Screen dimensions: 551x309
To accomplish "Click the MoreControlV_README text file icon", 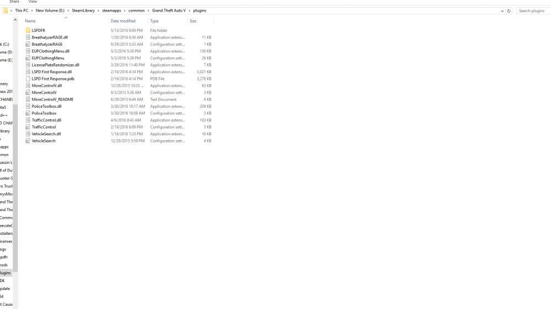I will (28, 100).
